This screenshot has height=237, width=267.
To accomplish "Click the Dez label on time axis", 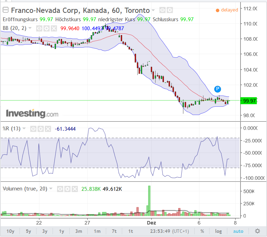I will click(151, 223).
